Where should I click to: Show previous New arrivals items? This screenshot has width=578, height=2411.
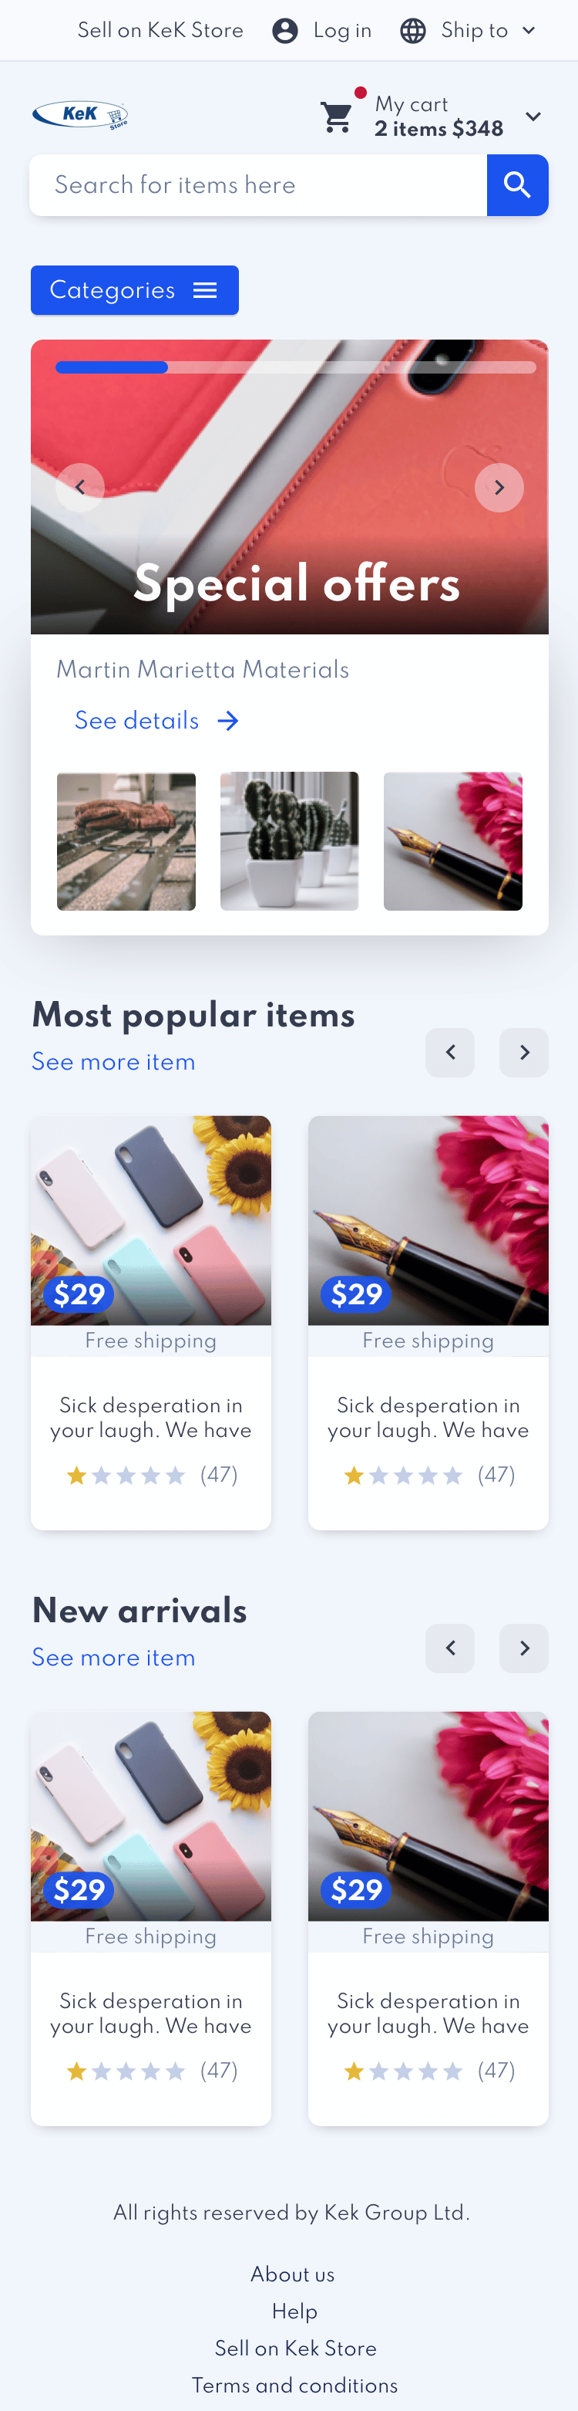click(x=450, y=1648)
